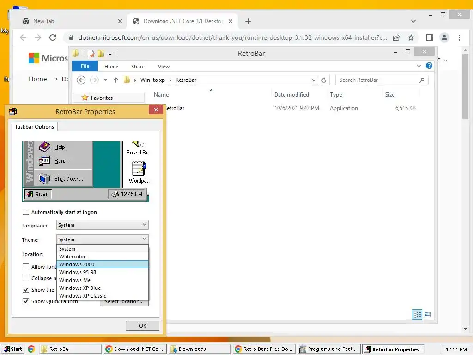Viewport: 473px width, 355px height.
Task: Open the Chrome profile avatar
Action: pyautogui.click(x=444, y=37)
